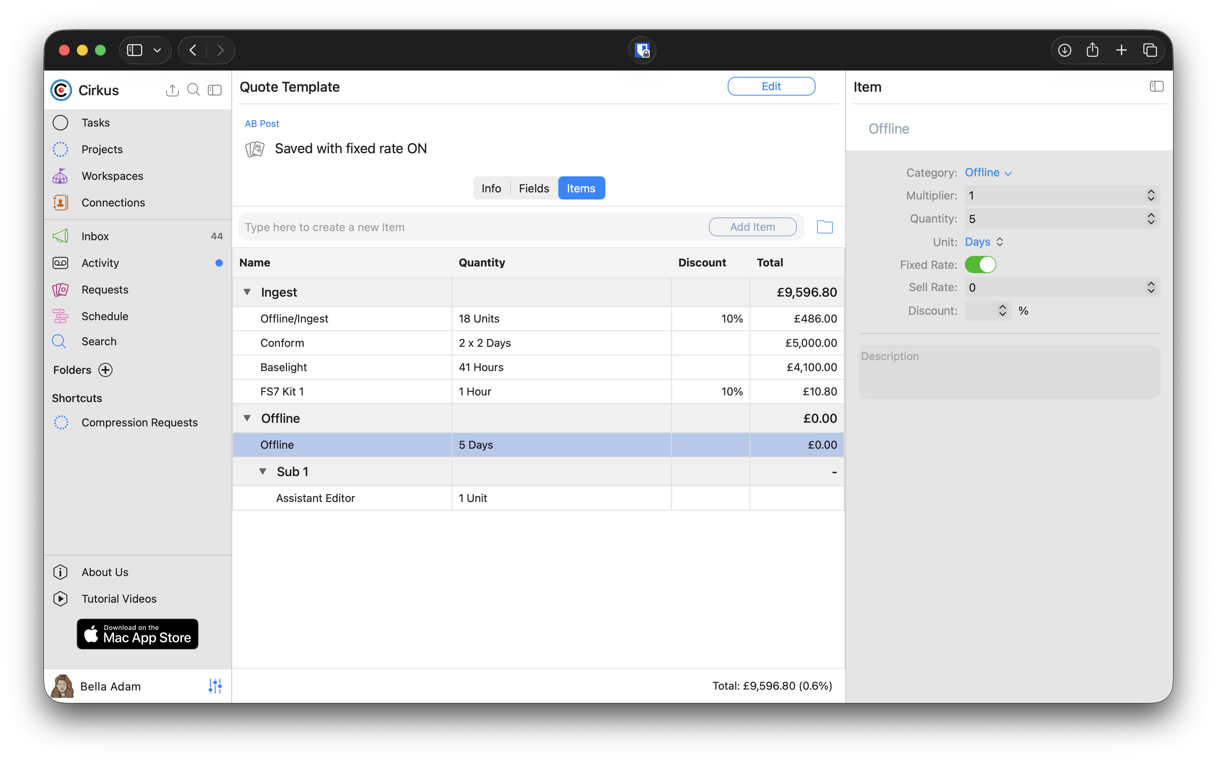Open the AB Post link

[262, 123]
